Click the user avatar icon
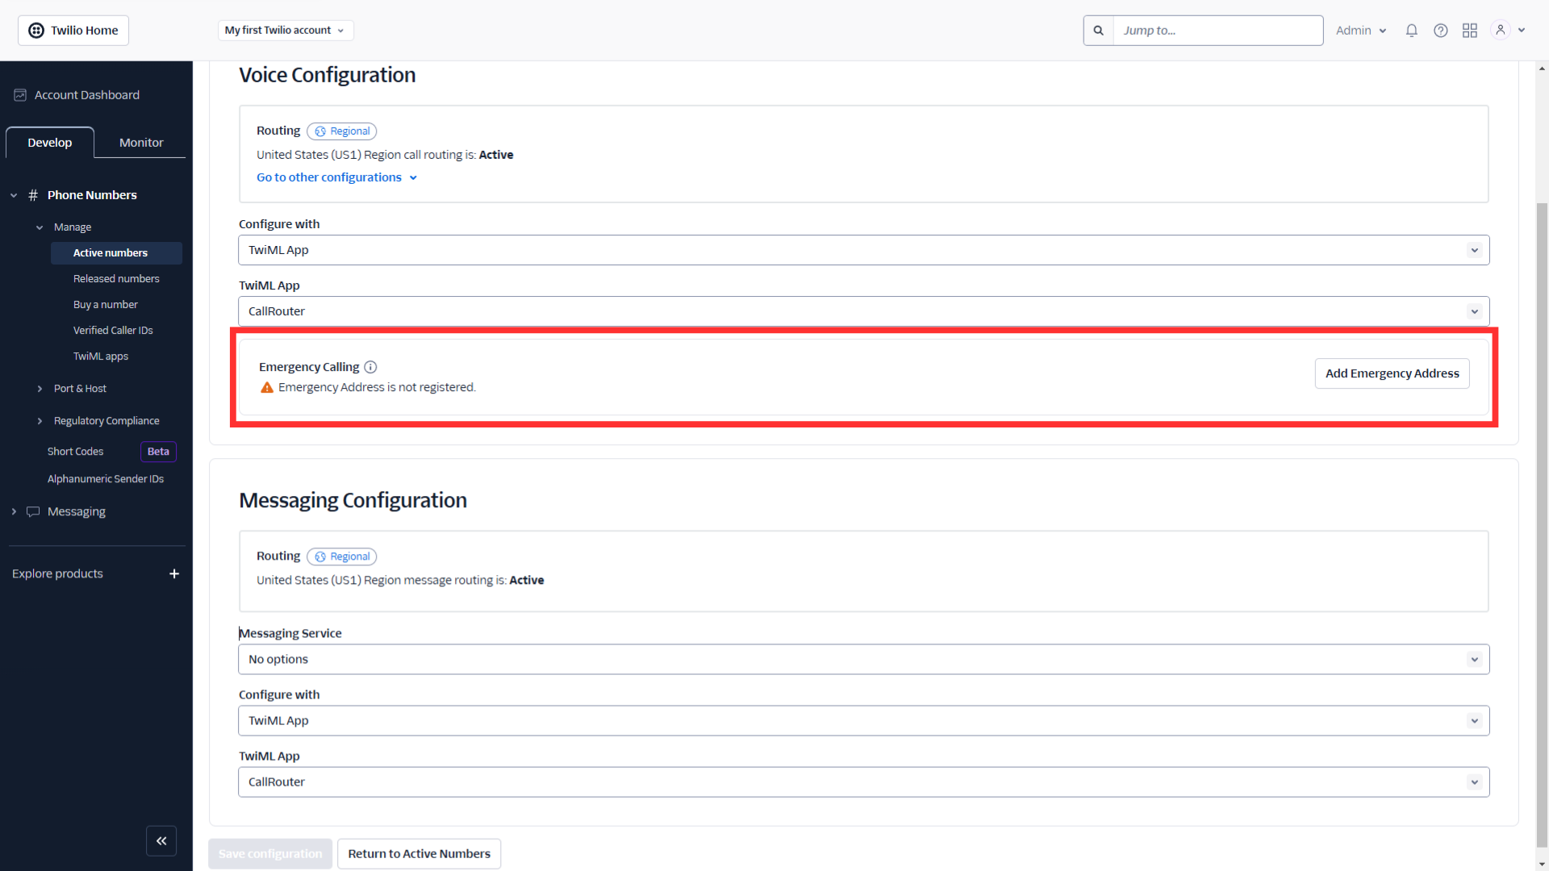 (x=1500, y=30)
